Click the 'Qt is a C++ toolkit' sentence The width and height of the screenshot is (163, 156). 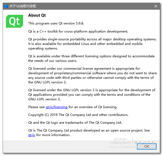(78, 31)
